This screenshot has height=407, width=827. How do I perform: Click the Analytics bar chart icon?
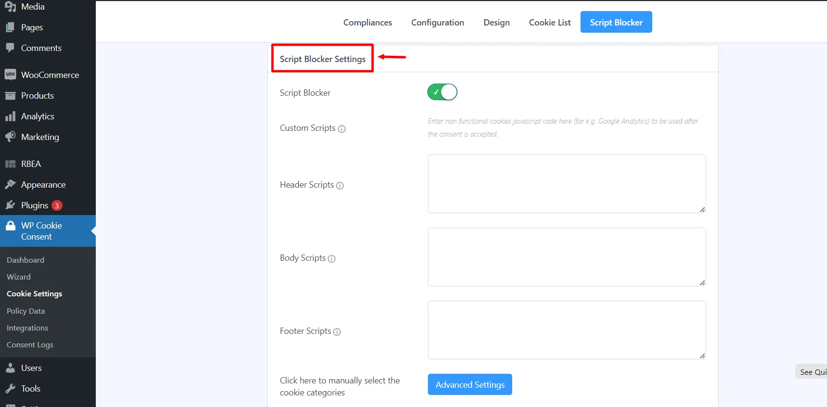point(10,116)
